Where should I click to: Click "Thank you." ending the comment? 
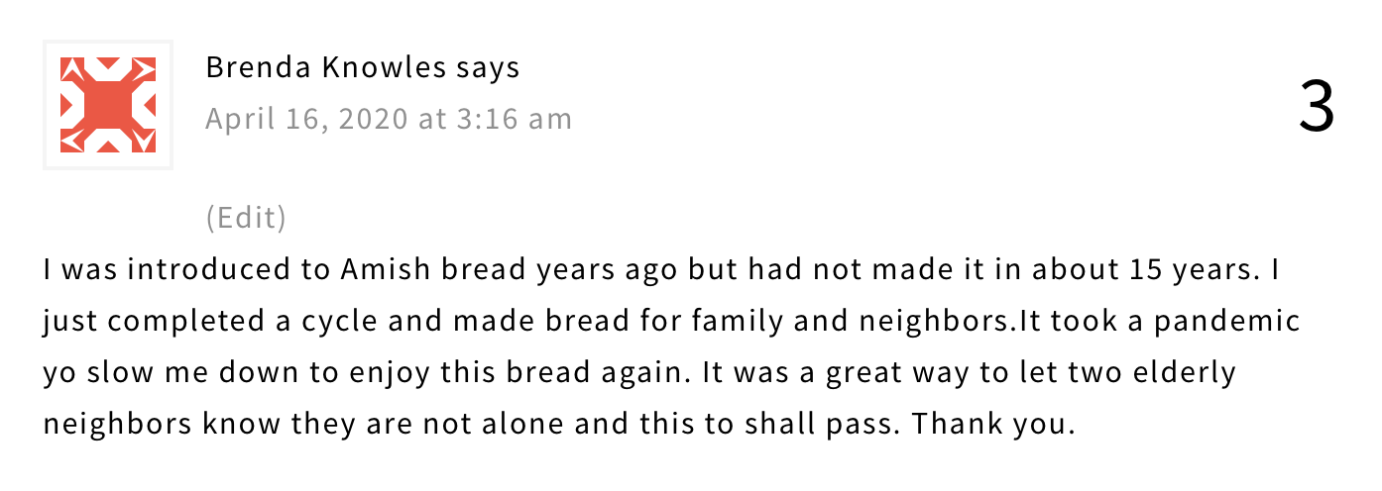(x=993, y=424)
